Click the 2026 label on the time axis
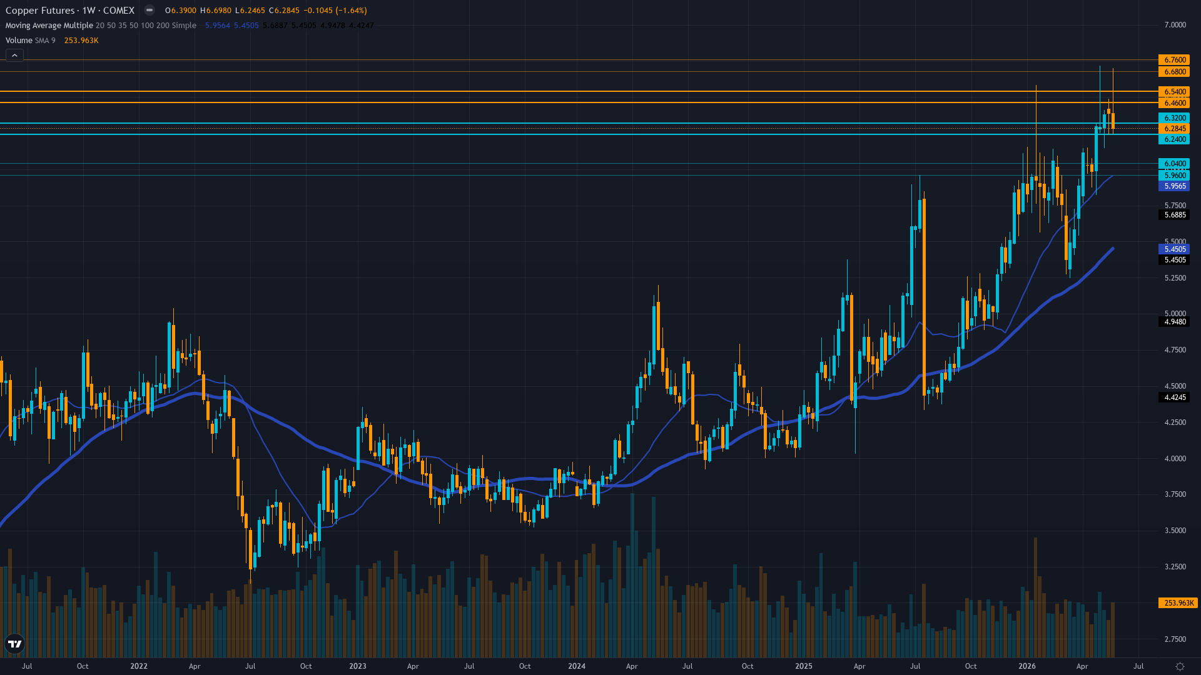The image size is (1201, 675). [x=1027, y=666]
